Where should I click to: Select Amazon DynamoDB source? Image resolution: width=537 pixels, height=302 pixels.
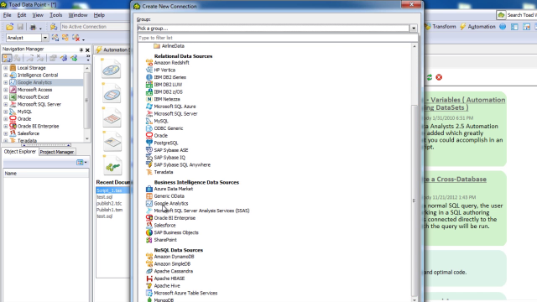pyautogui.click(x=174, y=257)
